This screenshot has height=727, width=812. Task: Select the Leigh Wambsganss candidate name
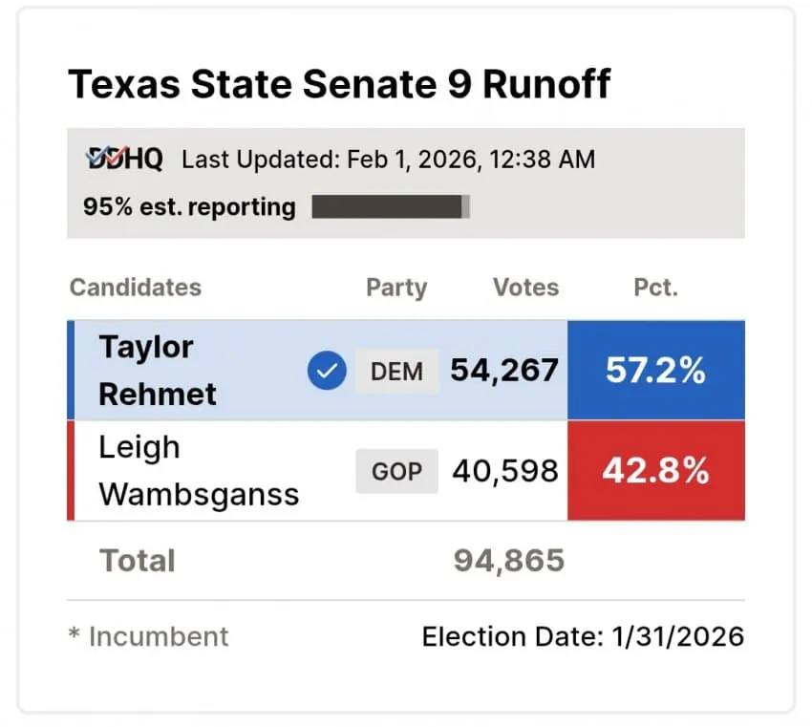(199, 471)
